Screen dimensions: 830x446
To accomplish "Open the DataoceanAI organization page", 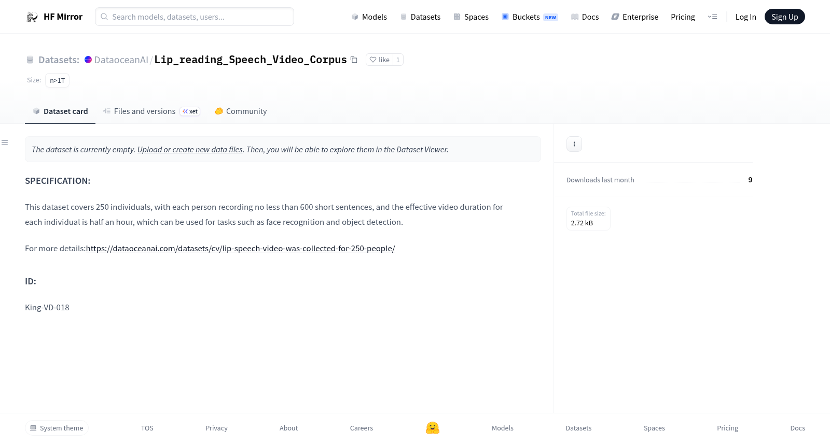I will pos(121,60).
